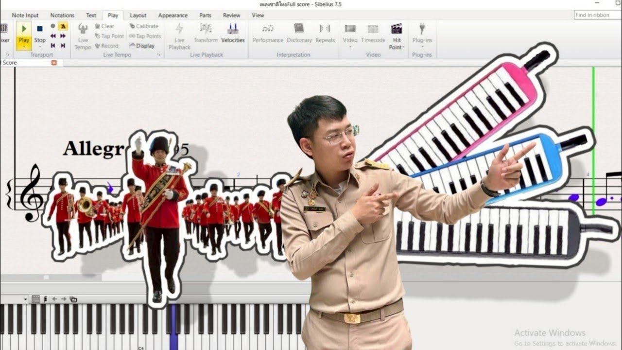Image resolution: width=622 pixels, height=350 pixels.
Task: Minimize the Sibelius window
Action: click(598, 3)
